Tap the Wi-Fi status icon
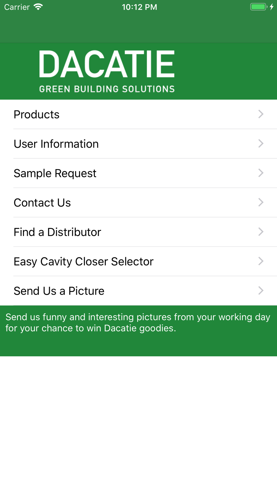 (38, 7)
